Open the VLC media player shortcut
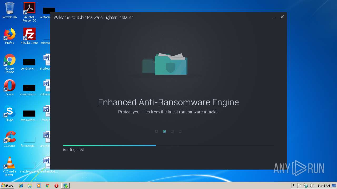 click(9, 166)
